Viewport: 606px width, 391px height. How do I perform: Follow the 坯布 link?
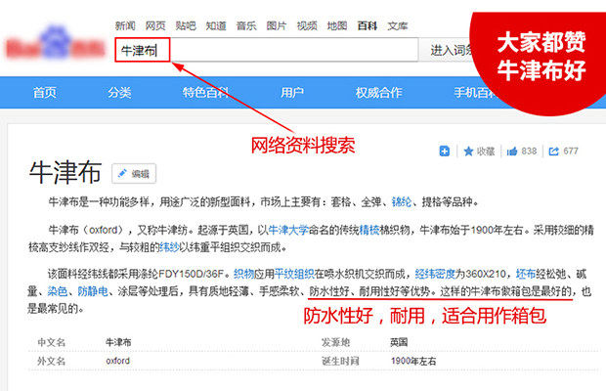click(526, 274)
